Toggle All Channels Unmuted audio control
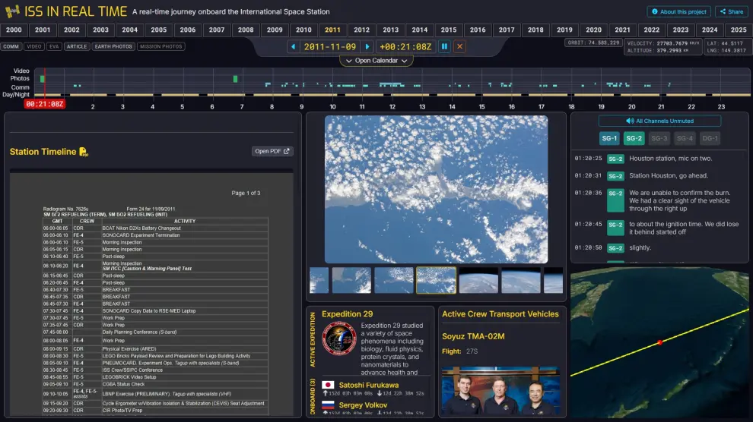Image resolution: width=753 pixels, height=422 pixels. click(x=659, y=121)
